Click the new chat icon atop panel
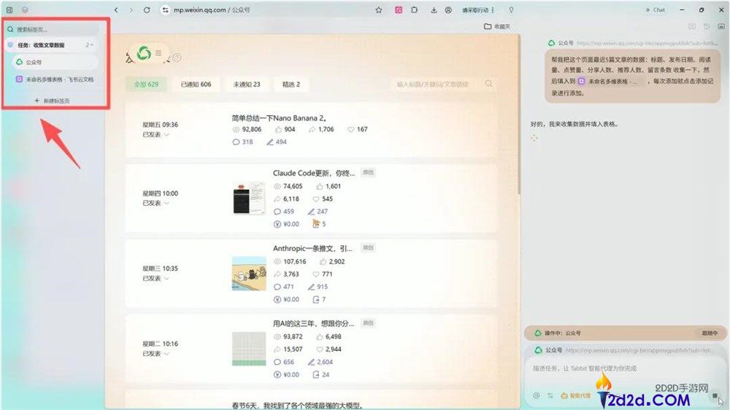 [x=692, y=27]
